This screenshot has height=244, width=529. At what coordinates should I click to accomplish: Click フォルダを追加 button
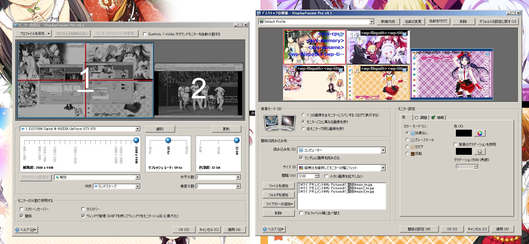coord(278,195)
